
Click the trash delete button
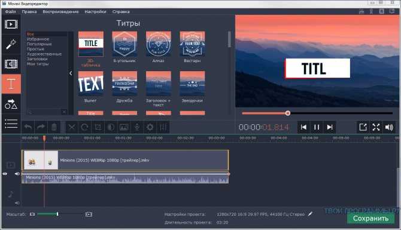[x=54, y=127]
